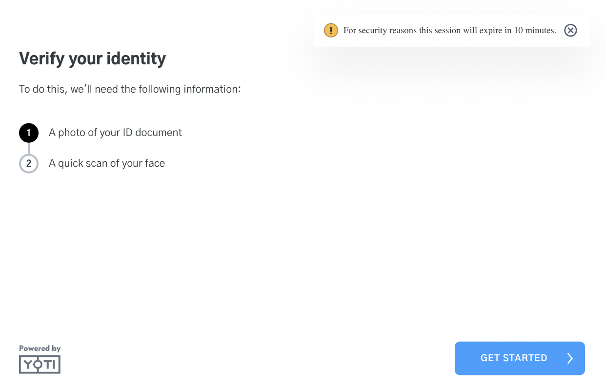Select the step 1 black circle
Screen dimensions: 606x390
click(x=29, y=133)
